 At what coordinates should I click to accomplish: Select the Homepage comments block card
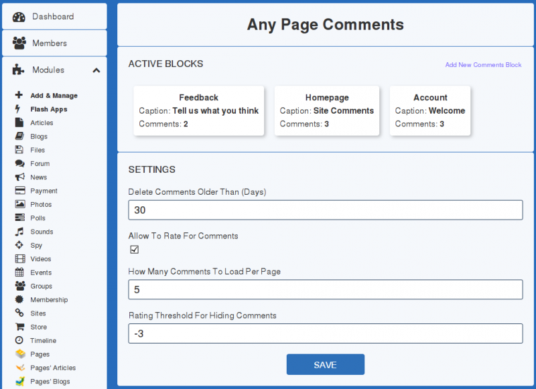[x=327, y=110]
